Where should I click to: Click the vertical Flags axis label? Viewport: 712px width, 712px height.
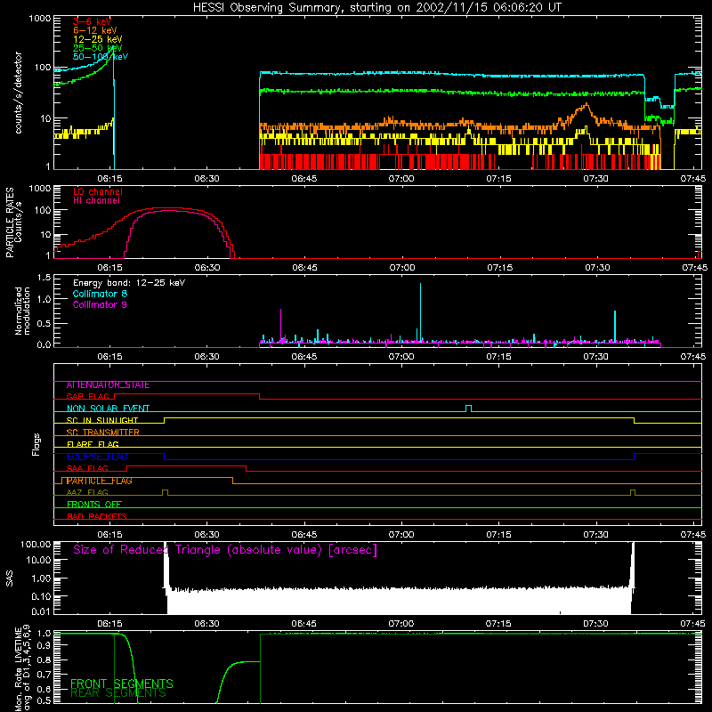point(36,444)
